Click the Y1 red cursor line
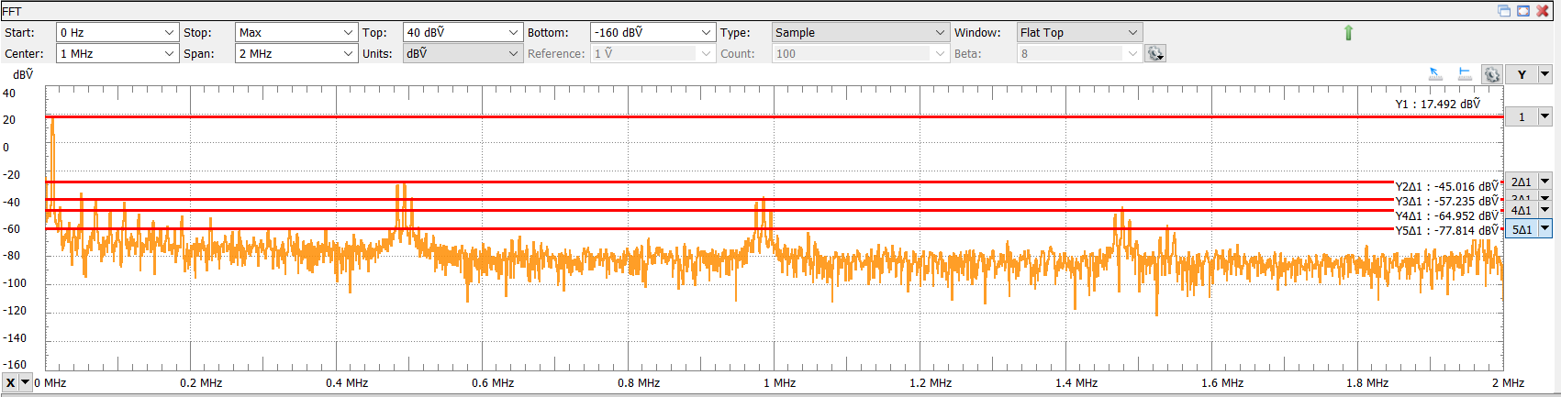The height and width of the screenshot is (397, 1561). click(734, 117)
